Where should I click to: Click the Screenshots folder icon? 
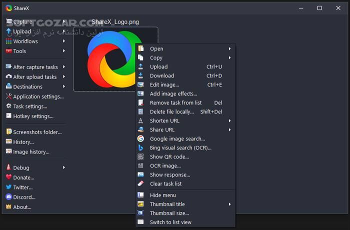click(8, 132)
